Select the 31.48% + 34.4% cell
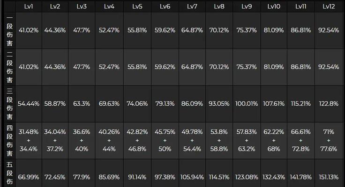Viewport: 345px width, 187px height. click(28, 140)
